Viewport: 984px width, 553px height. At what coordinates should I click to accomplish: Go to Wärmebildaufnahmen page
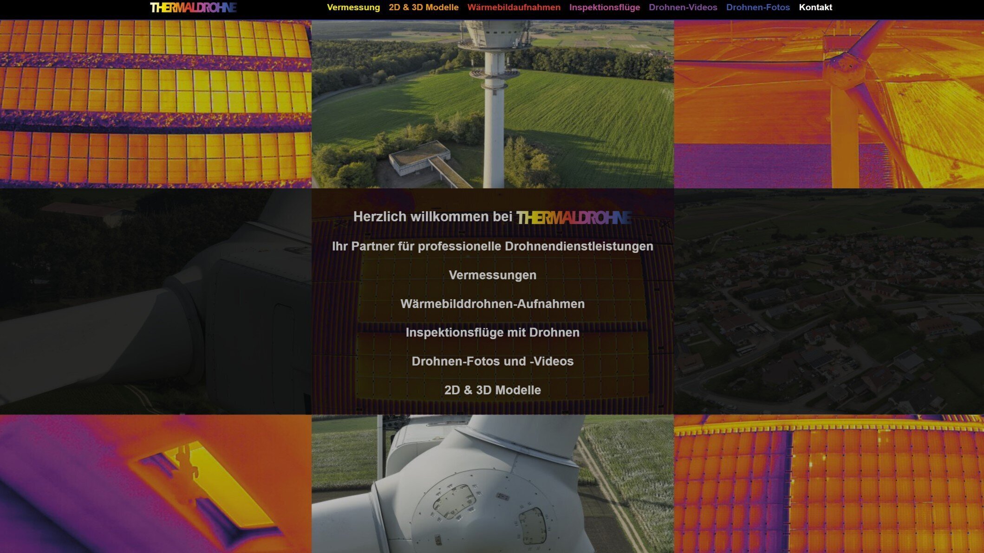point(514,7)
